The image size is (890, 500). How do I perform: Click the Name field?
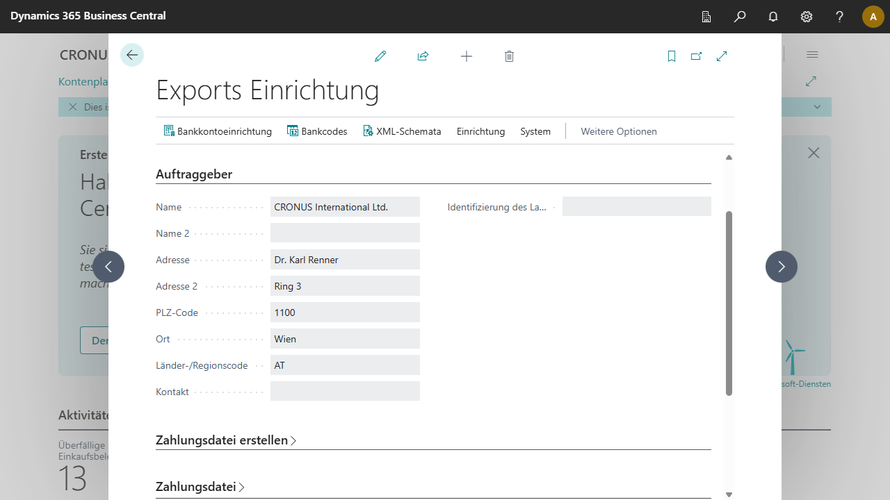tap(345, 207)
